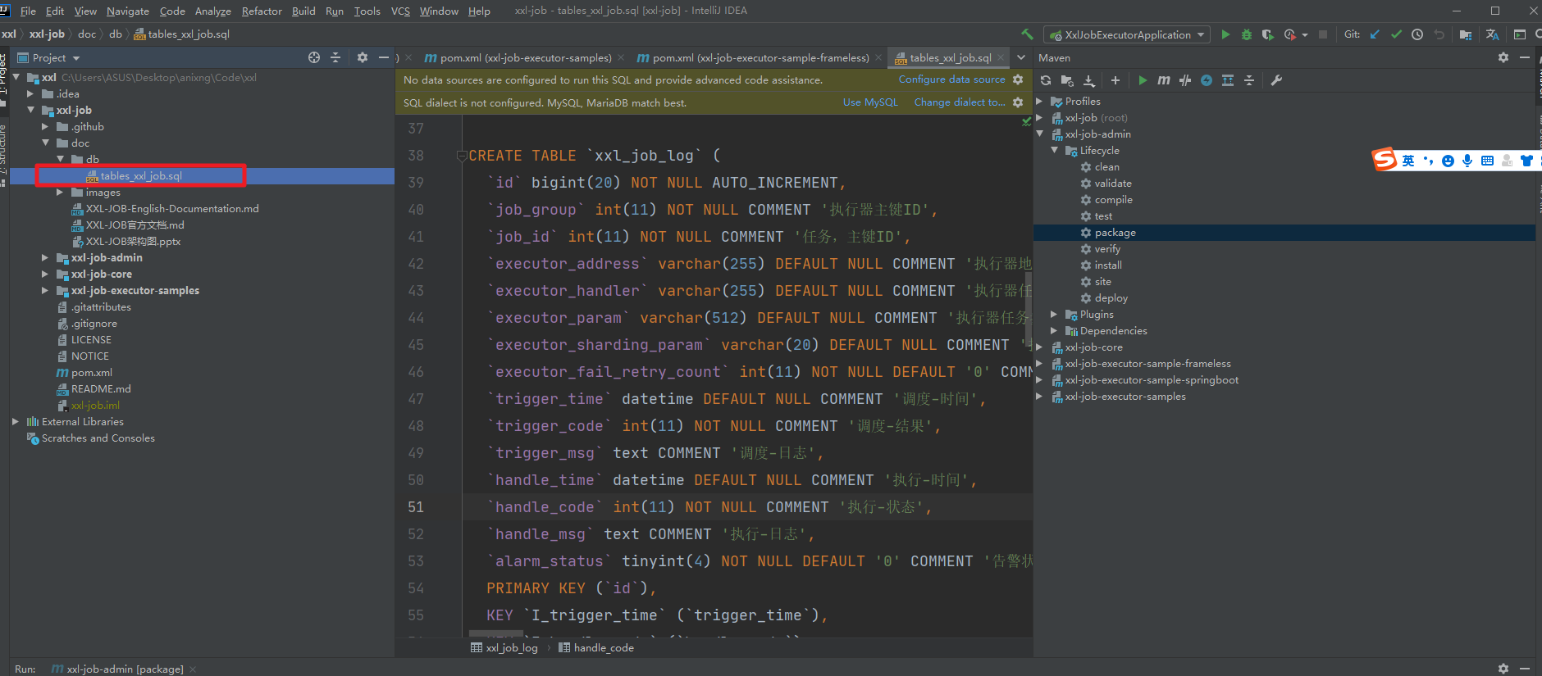
Task: Click the gear beside Change dialect
Action: pyautogui.click(x=1018, y=102)
